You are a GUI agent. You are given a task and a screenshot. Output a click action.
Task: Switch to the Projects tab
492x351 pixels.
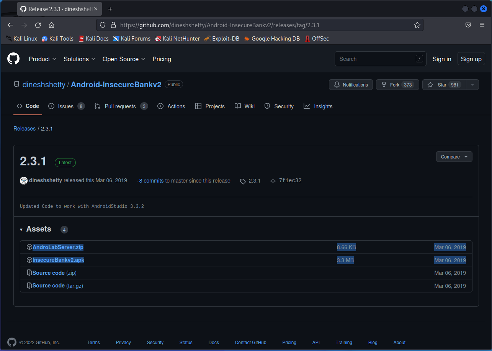(x=210, y=106)
